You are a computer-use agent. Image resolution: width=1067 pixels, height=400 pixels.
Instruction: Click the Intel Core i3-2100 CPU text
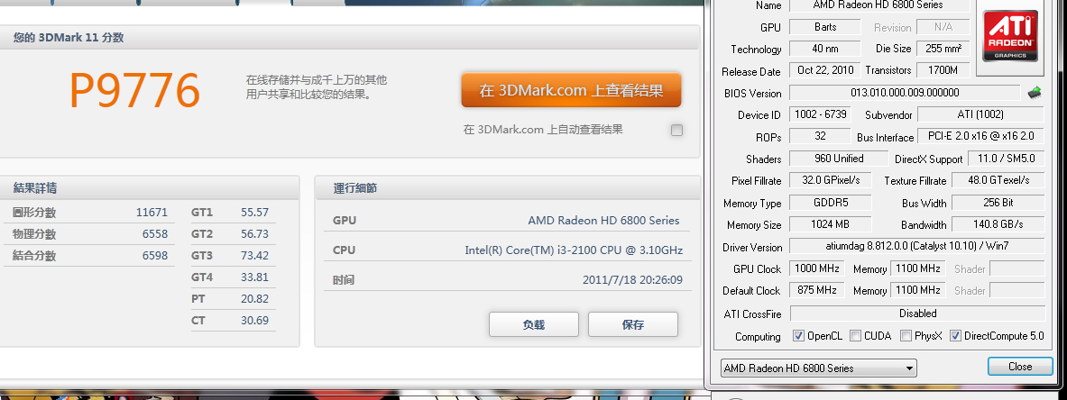point(574,250)
